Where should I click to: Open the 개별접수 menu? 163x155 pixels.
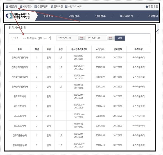[74, 16]
